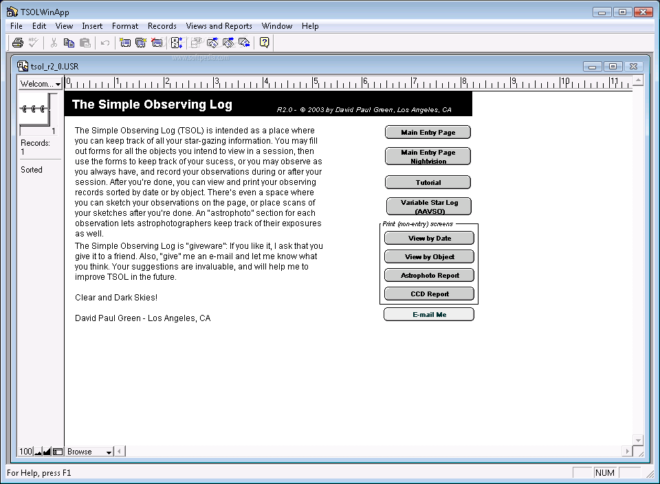Screen dimensions: 660x484
Task: Open the Welcom... layout dropdown
Action: point(41,84)
